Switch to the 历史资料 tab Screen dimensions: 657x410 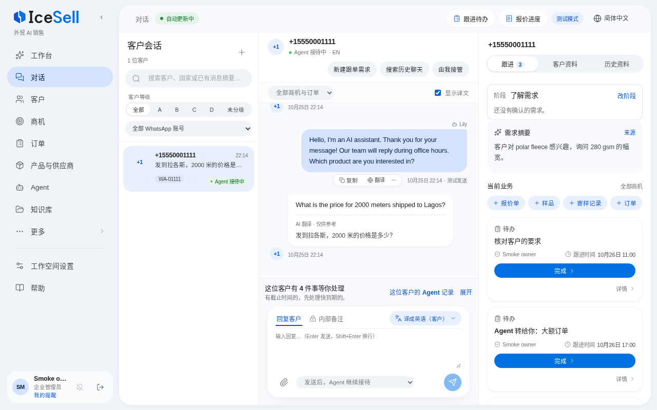click(x=617, y=64)
